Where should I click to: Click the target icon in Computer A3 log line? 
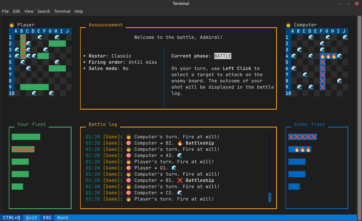[x=128, y=155]
